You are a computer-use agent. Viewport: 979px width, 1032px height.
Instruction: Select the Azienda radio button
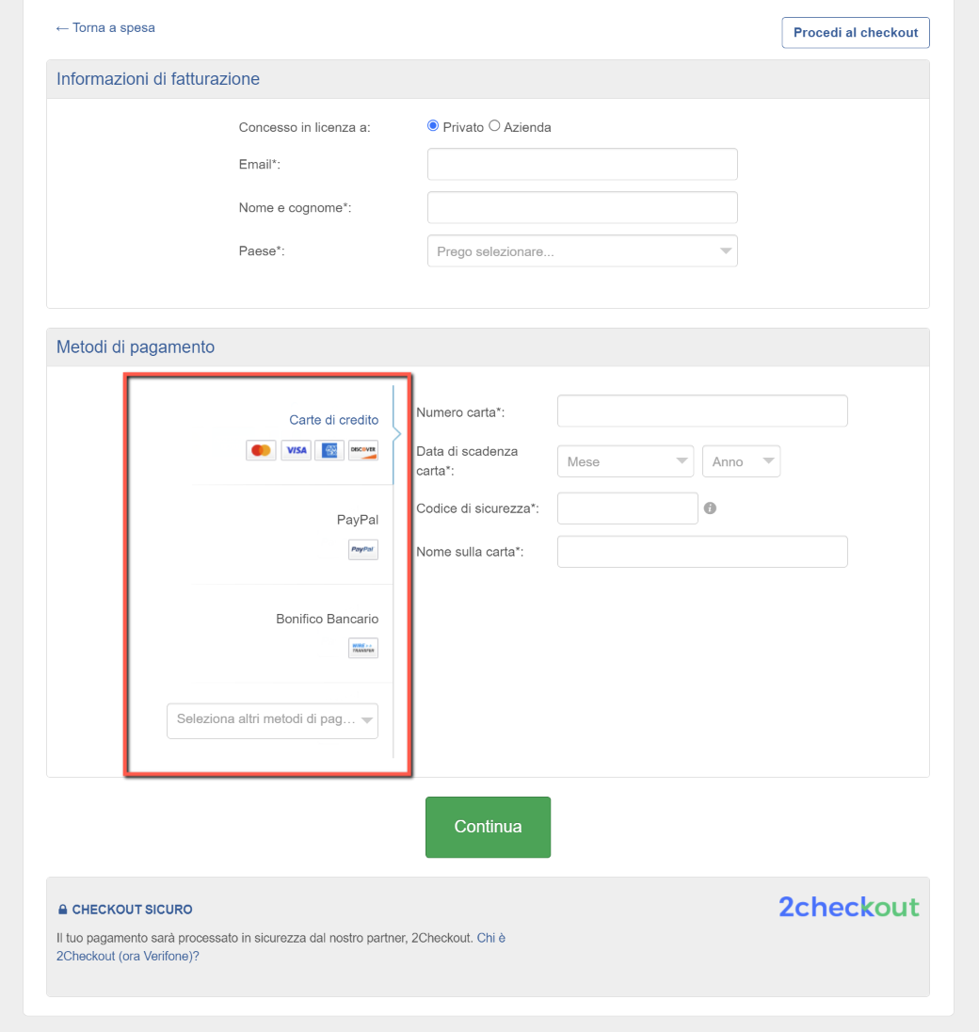point(494,124)
